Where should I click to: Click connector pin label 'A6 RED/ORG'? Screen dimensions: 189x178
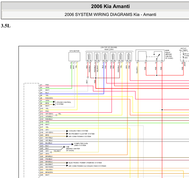(x=47, y=98)
